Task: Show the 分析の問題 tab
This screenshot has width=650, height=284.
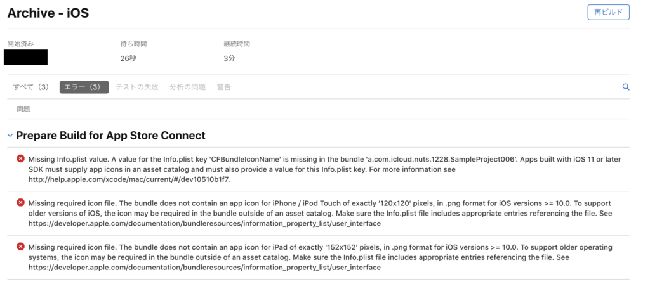Action: (187, 87)
